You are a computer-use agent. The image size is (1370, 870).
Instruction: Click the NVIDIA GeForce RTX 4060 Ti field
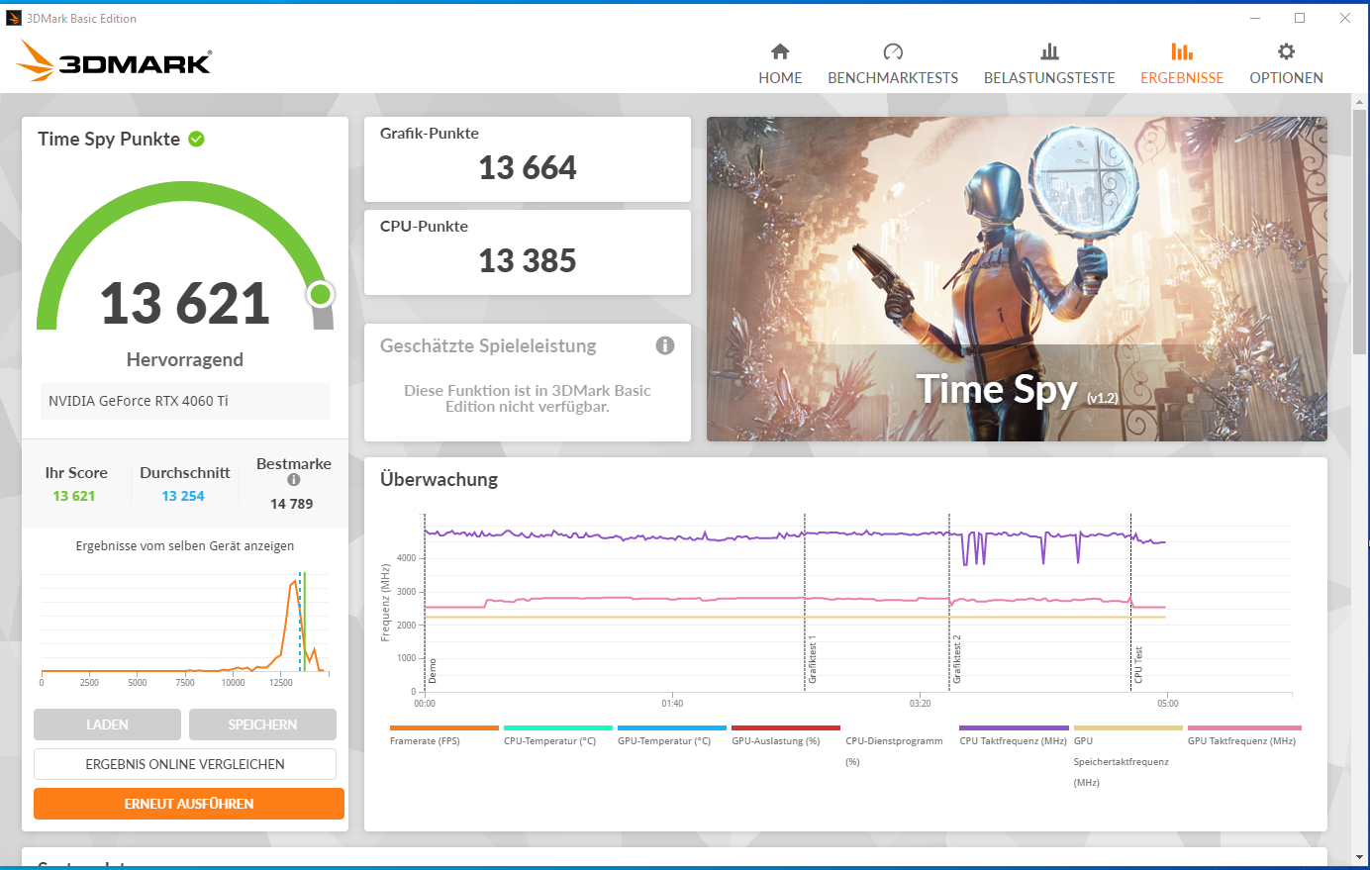(x=185, y=401)
